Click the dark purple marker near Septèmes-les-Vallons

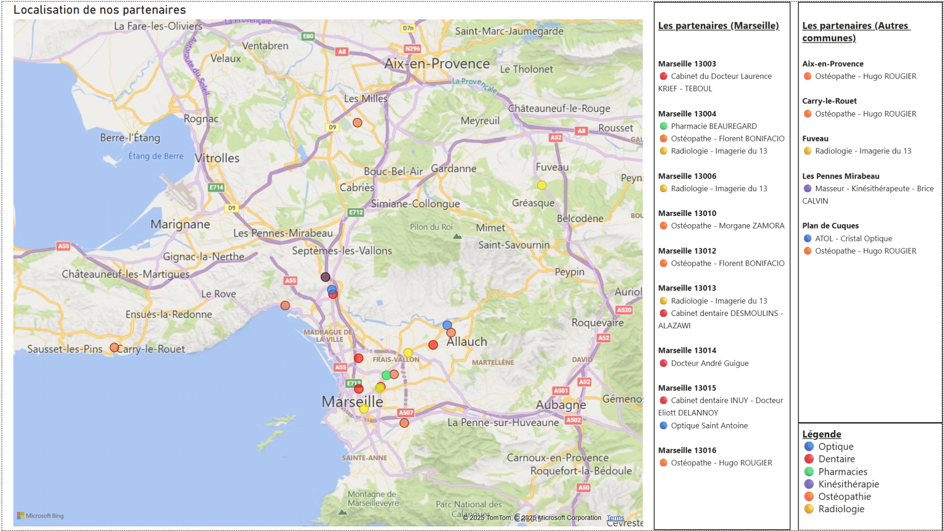[x=325, y=277]
